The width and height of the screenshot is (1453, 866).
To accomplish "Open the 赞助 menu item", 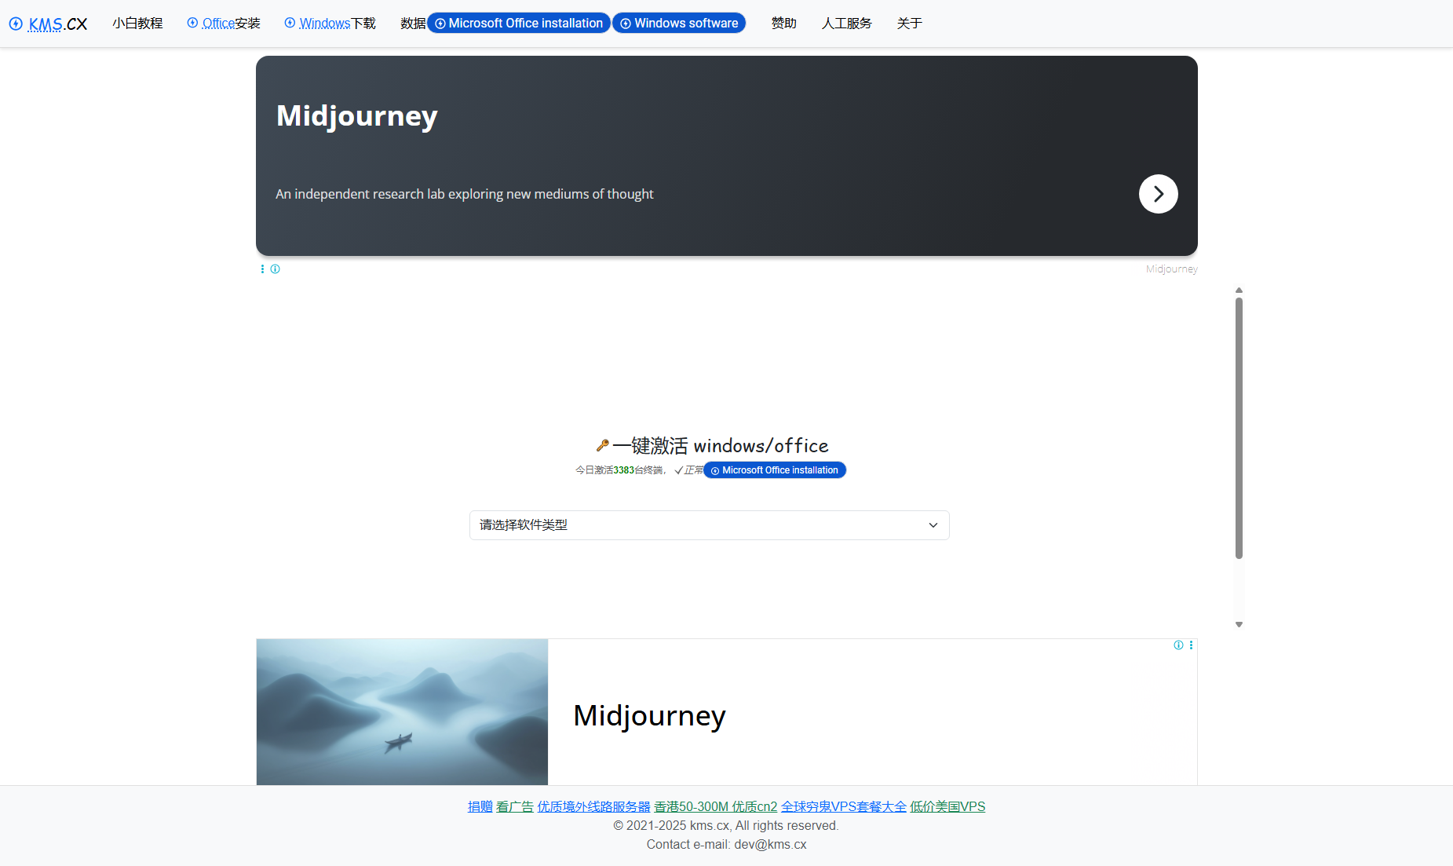I will [783, 24].
